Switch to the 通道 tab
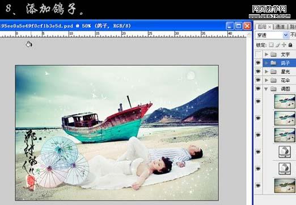 click(280, 27)
